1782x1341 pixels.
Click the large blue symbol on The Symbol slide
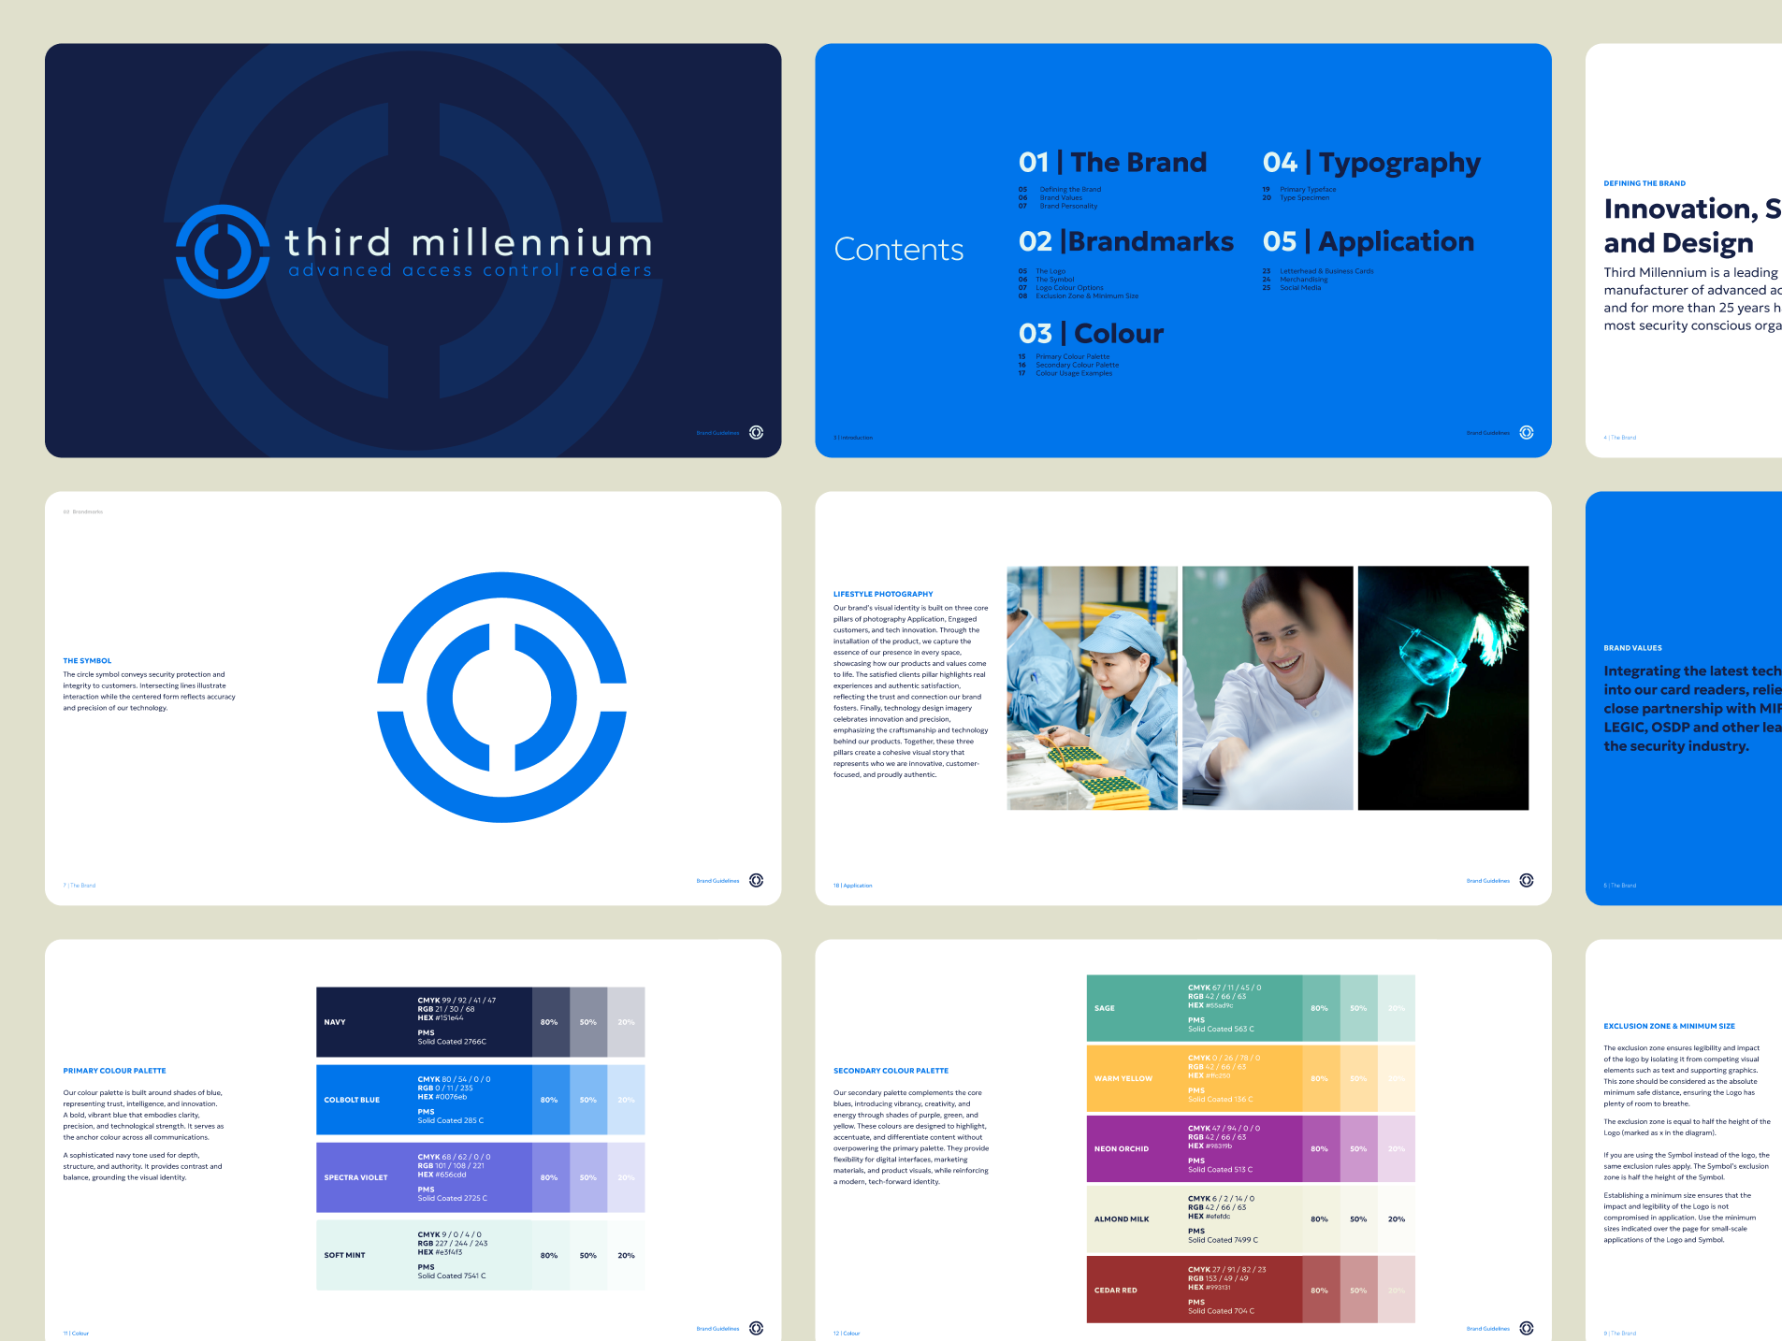(501, 698)
